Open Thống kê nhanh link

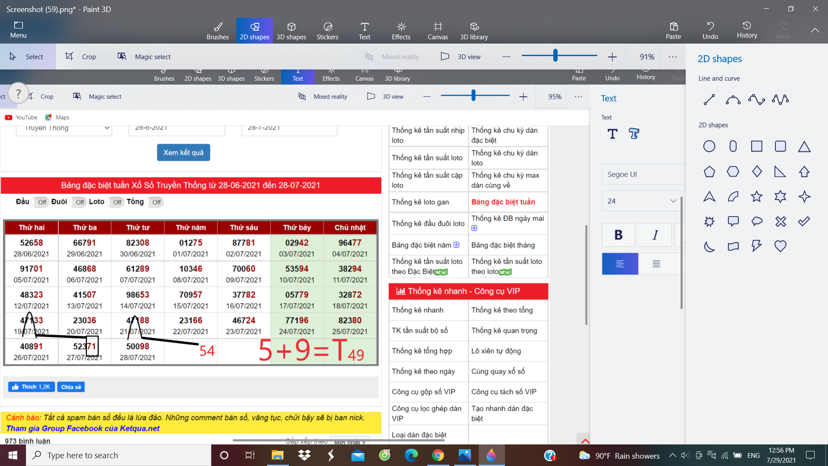point(417,310)
